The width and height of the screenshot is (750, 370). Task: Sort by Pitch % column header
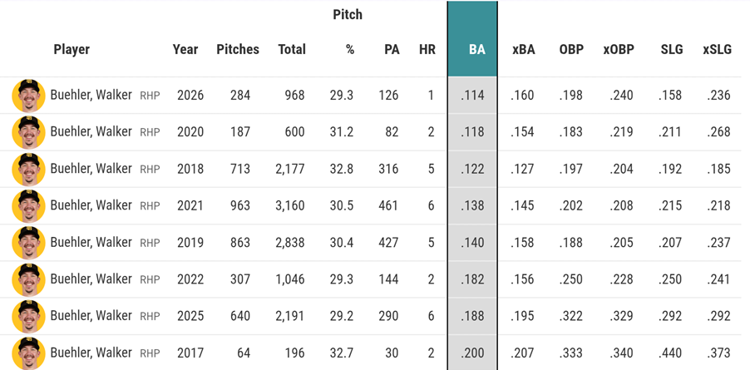tap(348, 32)
